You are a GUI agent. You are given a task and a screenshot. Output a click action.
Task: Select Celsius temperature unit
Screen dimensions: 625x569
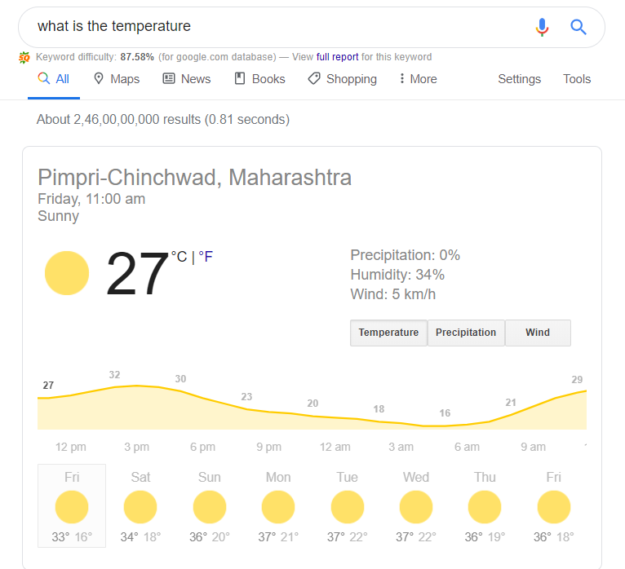tap(179, 257)
